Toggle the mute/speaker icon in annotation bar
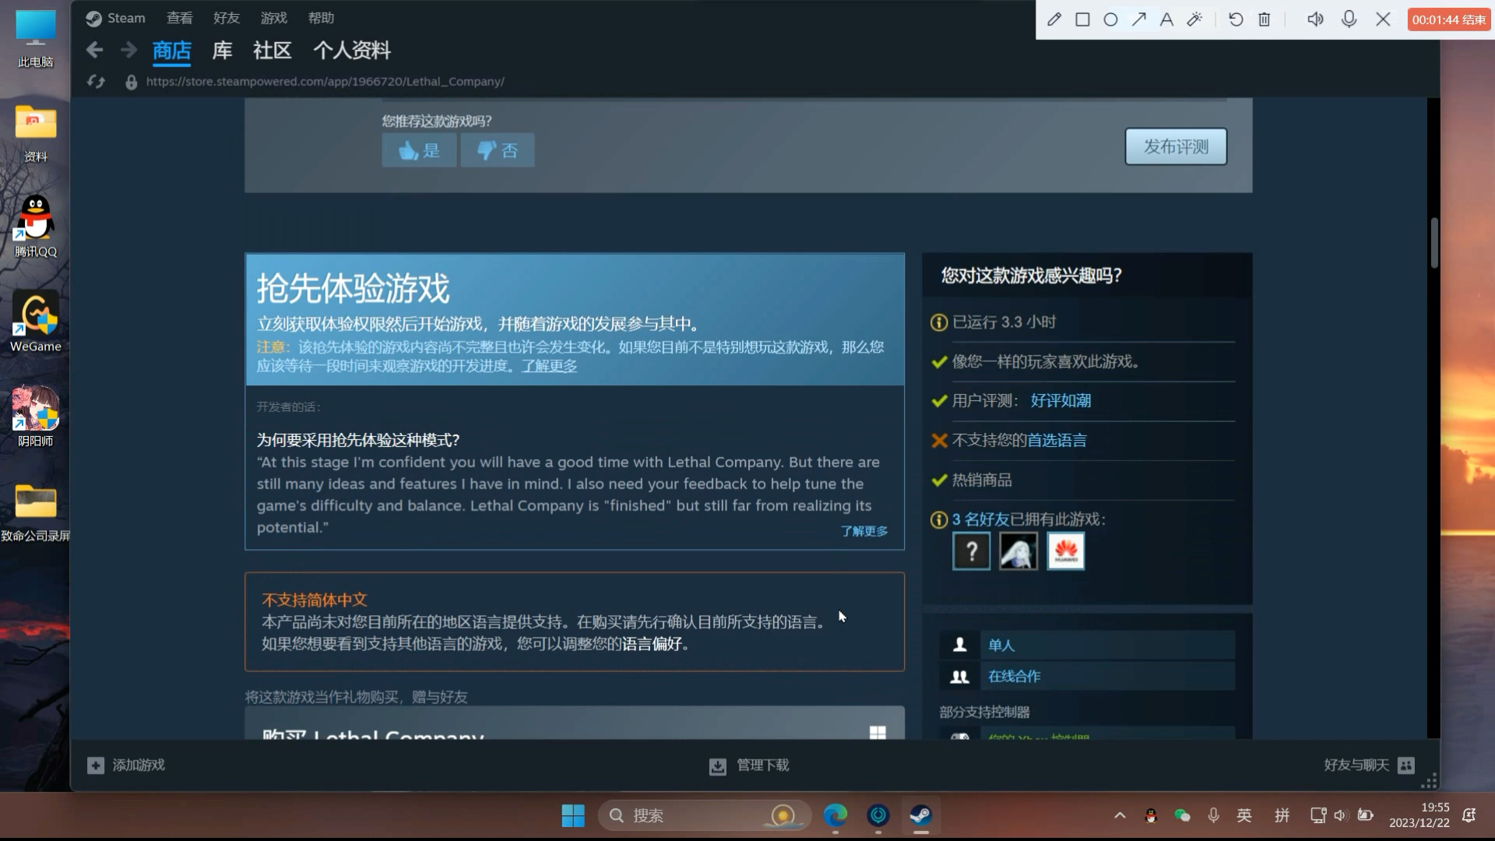 coord(1315,19)
